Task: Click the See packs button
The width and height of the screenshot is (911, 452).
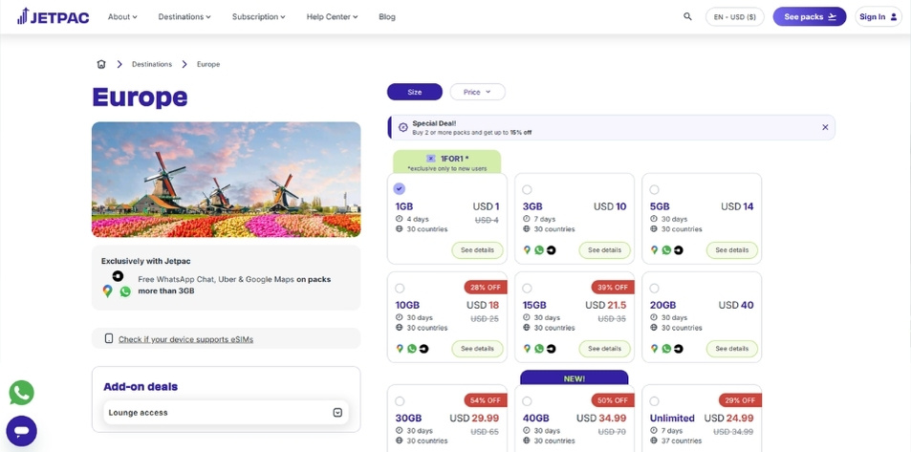Action: tap(809, 16)
